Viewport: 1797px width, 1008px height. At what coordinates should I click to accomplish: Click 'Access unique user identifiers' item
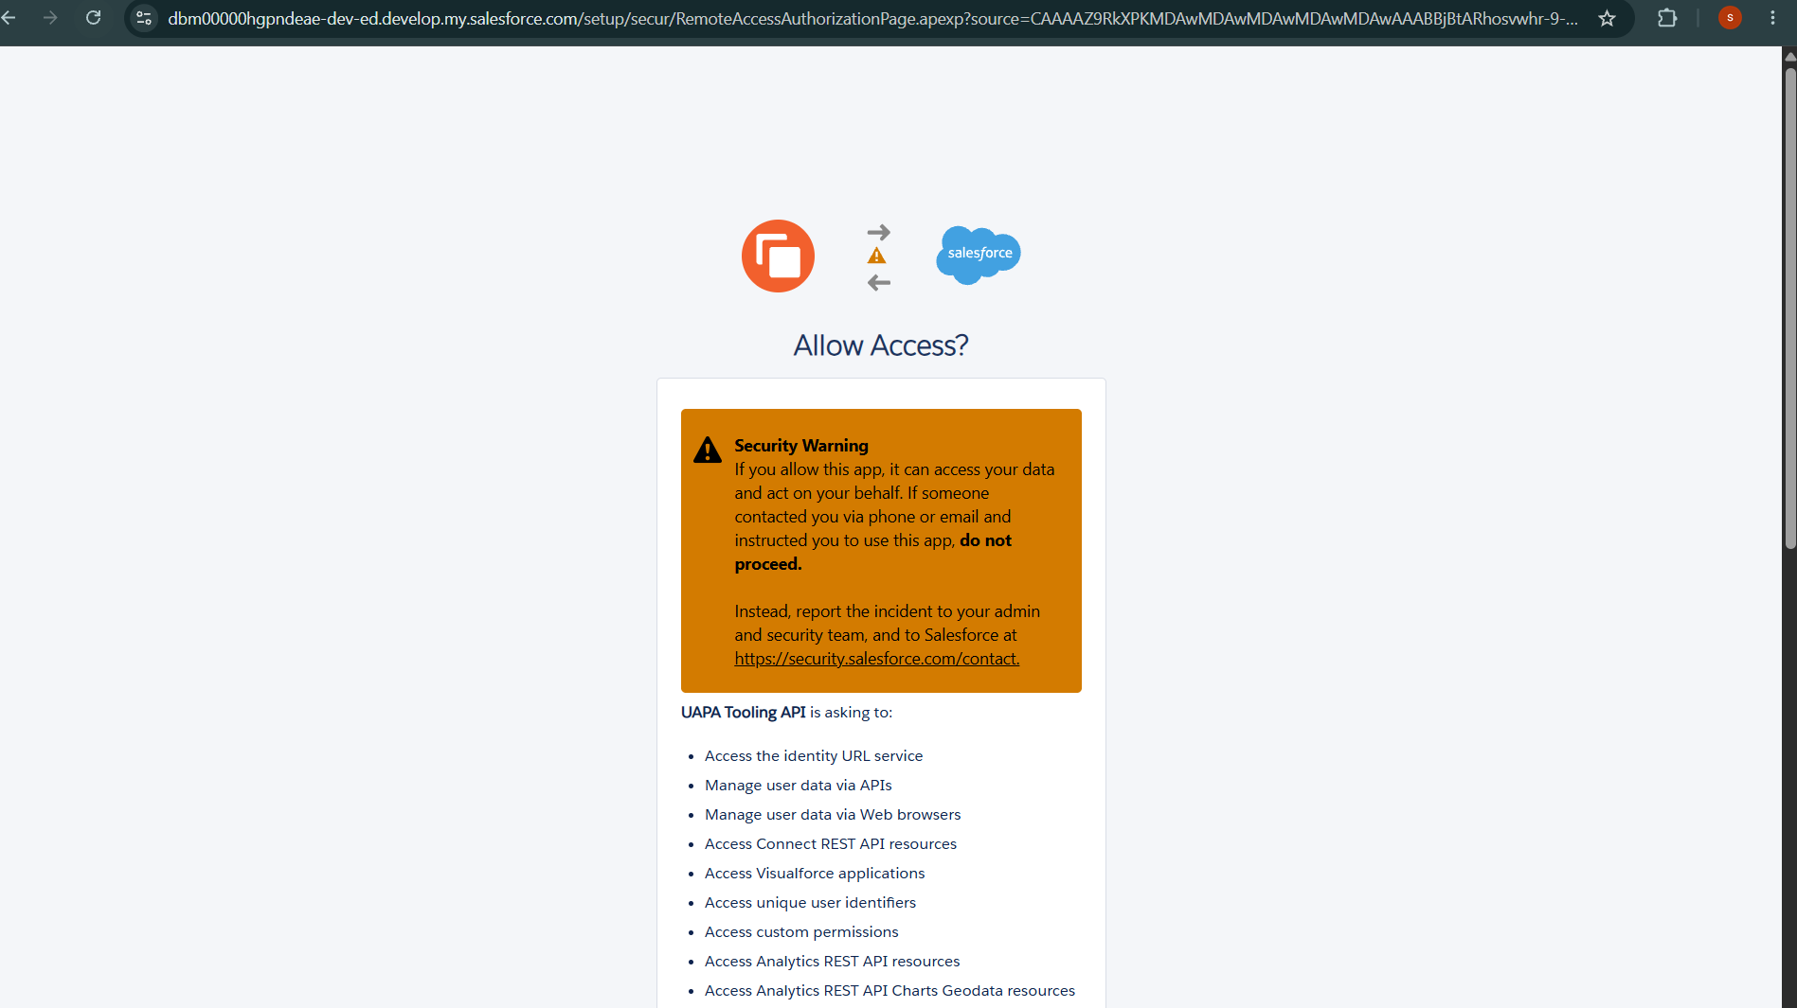[811, 903]
